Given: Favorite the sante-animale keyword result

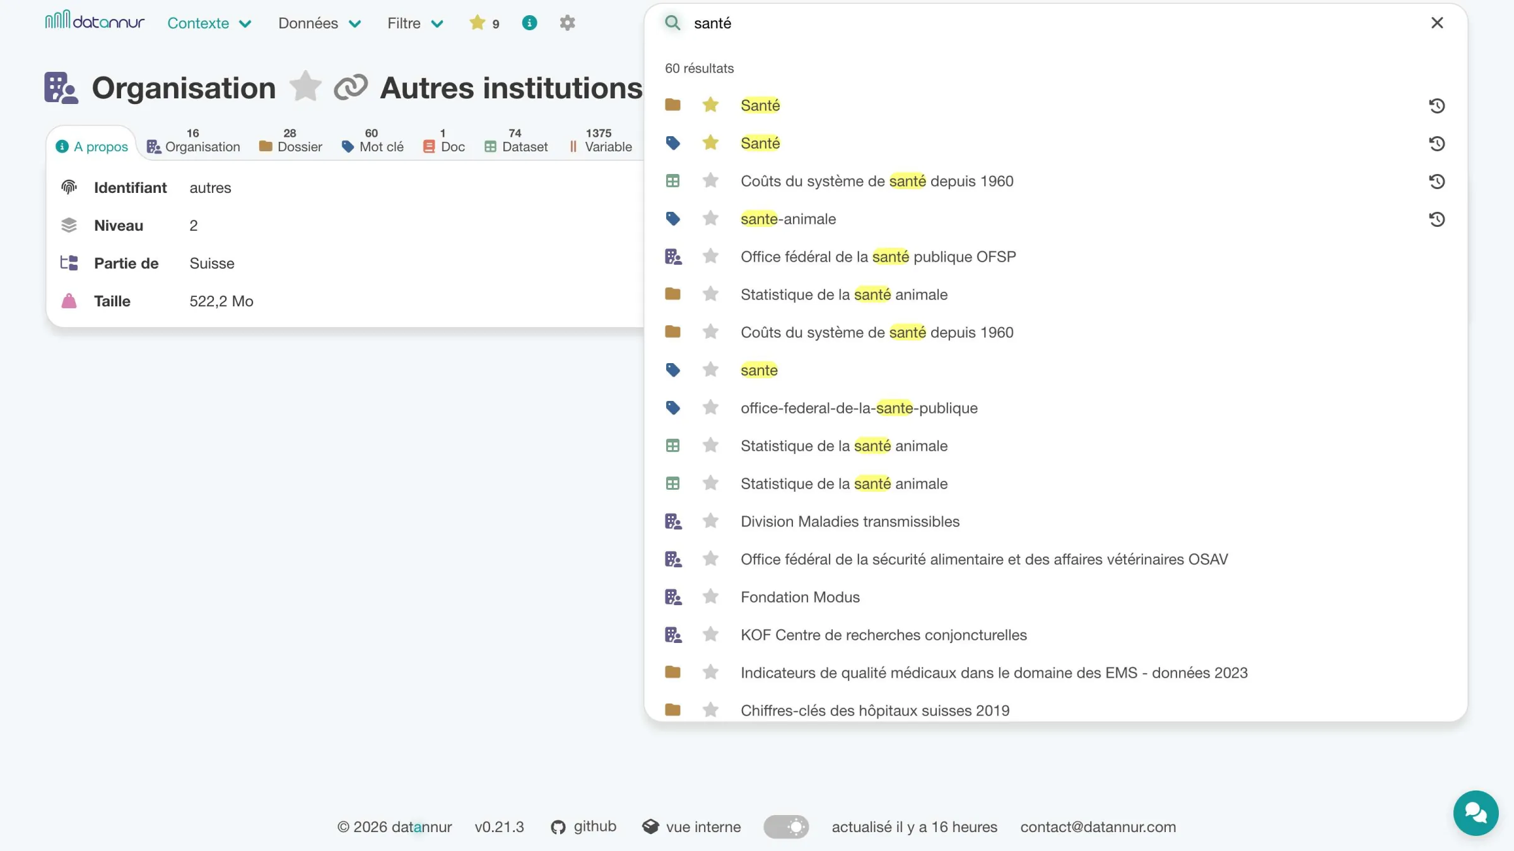Looking at the screenshot, I should [710, 218].
